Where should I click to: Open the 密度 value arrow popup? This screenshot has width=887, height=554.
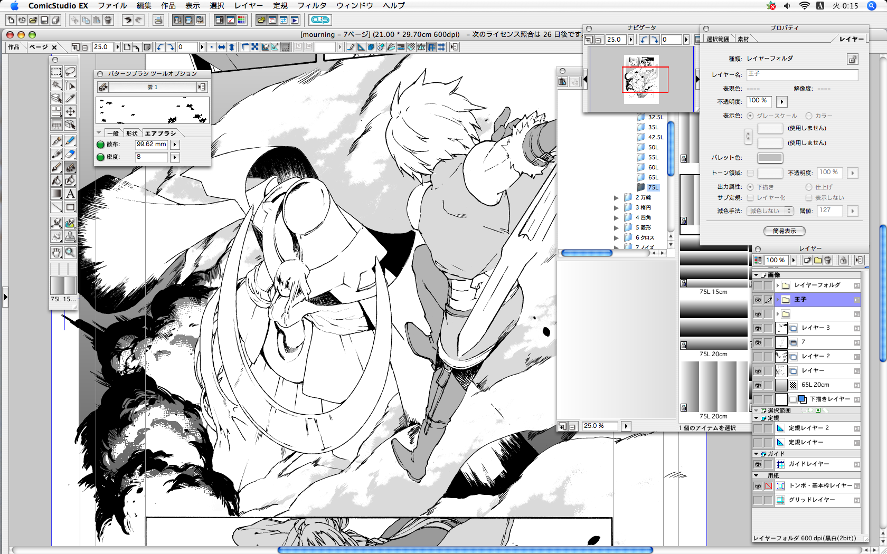click(x=175, y=157)
